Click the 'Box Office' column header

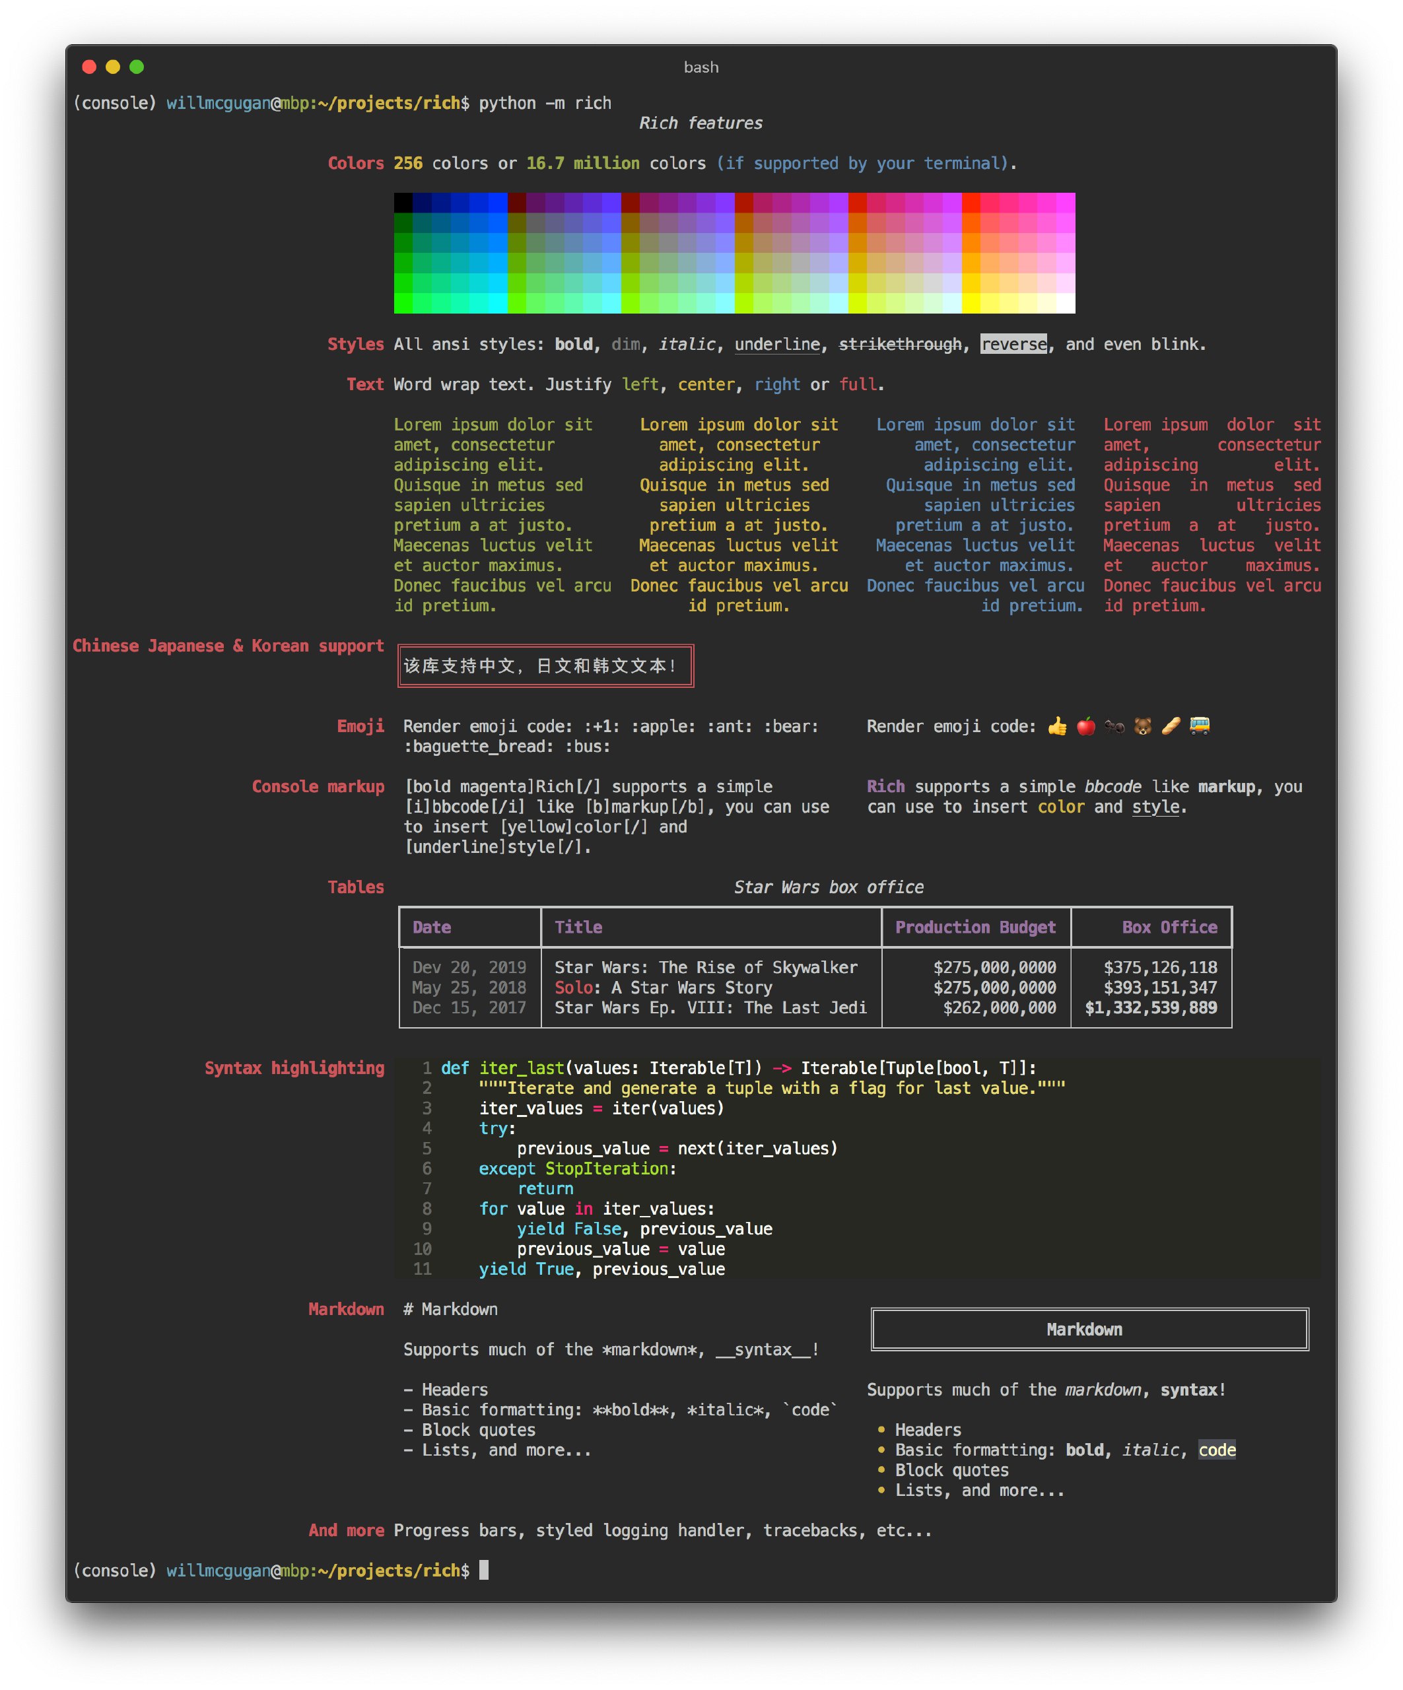tap(1169, 928)
